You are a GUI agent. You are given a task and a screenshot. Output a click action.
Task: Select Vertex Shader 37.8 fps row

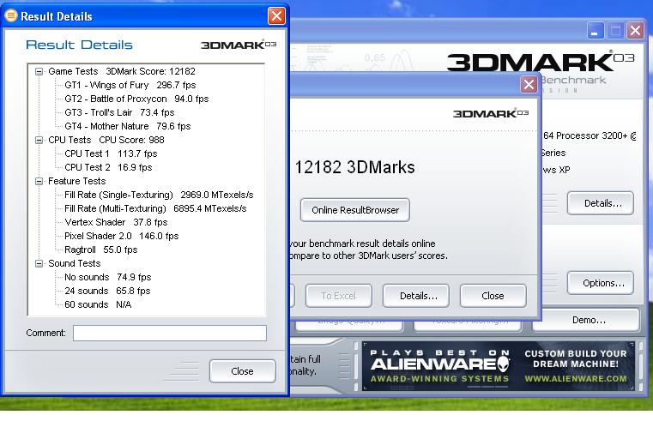pos(116,223)
